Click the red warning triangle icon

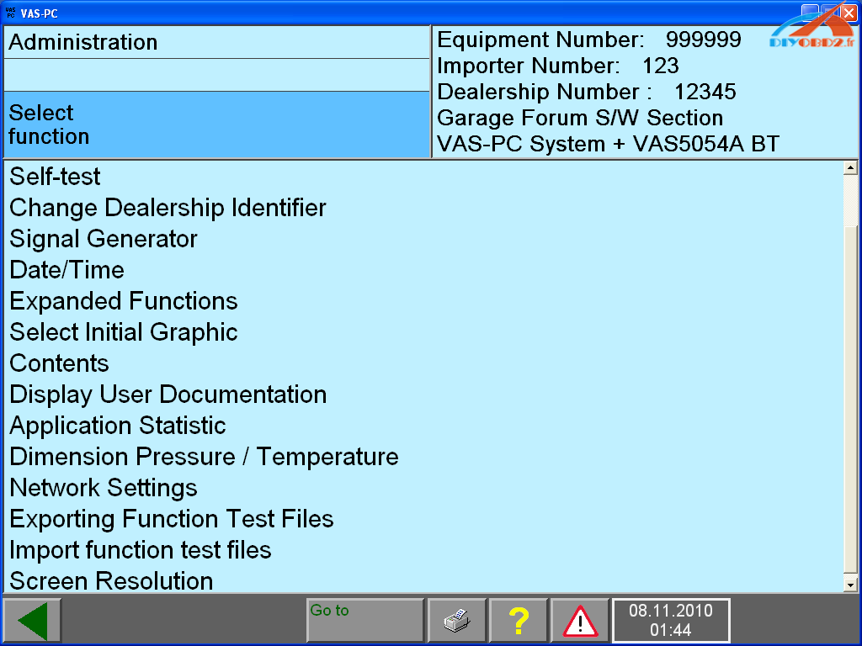point(580,621)
